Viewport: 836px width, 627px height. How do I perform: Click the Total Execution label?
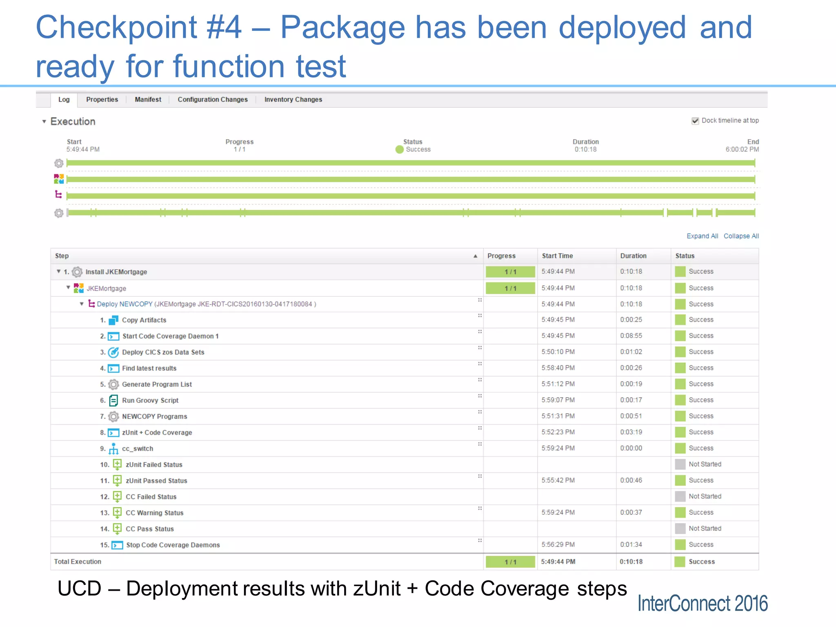78,562
